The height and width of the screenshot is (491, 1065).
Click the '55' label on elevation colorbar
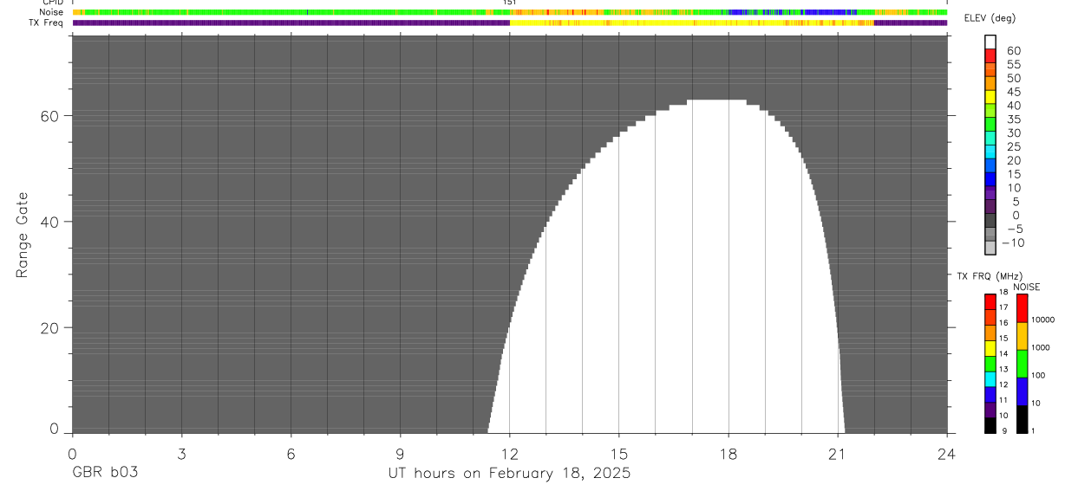1013,64
